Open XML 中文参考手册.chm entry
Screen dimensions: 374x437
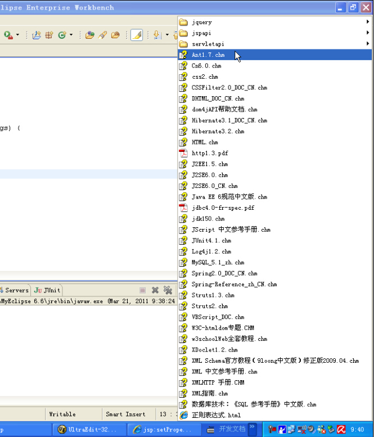(275, 372)
